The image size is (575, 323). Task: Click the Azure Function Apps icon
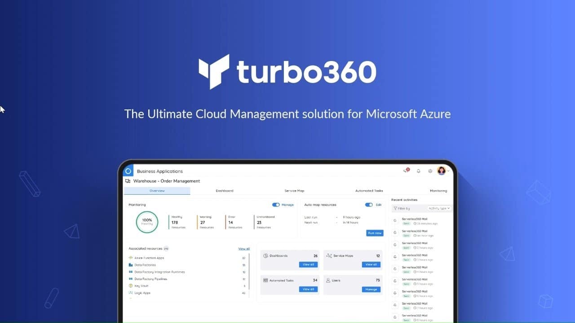pyautogui.click(x=131, y=258)
